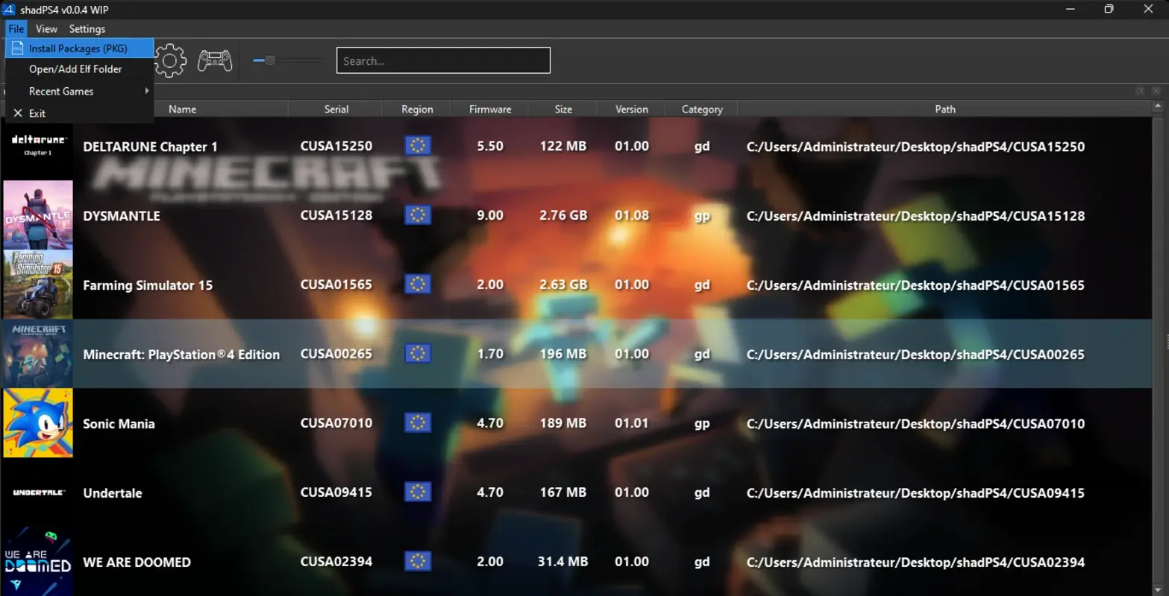Click the EU flag icon for WE ARE DOOMED
The width and height of the screenshot is (1169, 596).
417,561
